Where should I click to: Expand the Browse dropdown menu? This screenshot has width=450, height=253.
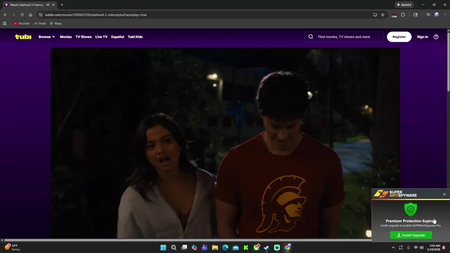pos(46,37)
